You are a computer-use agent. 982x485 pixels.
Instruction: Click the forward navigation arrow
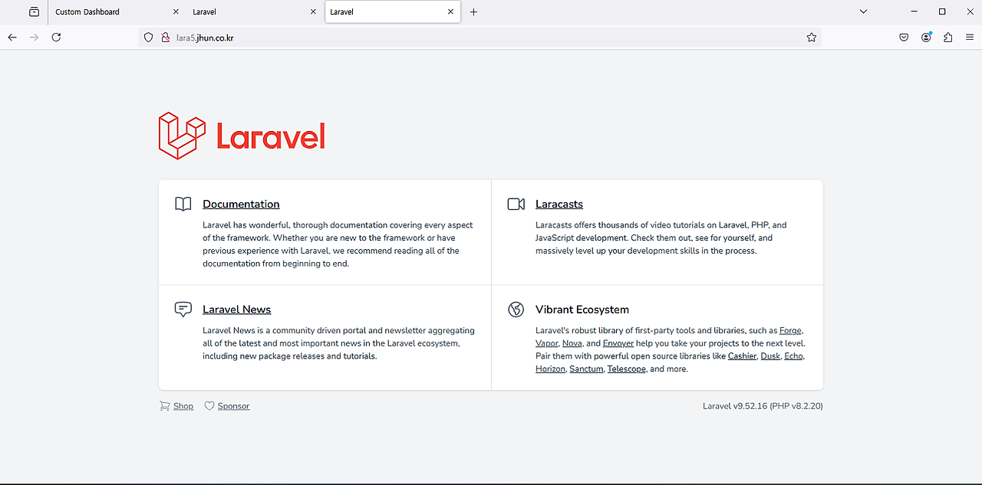(x=34, y=37)
